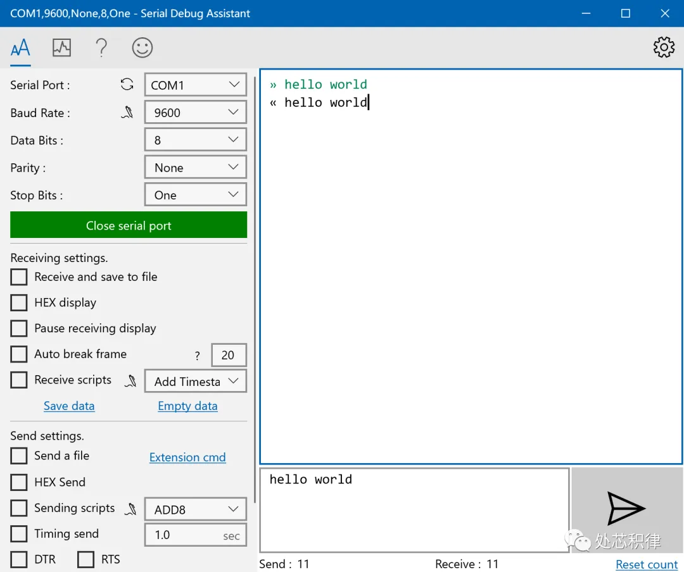Viewport: 684px width, 572px height.
Task: Click the Close serial port button
Action: pyautogui.click(x=129, y=226)
